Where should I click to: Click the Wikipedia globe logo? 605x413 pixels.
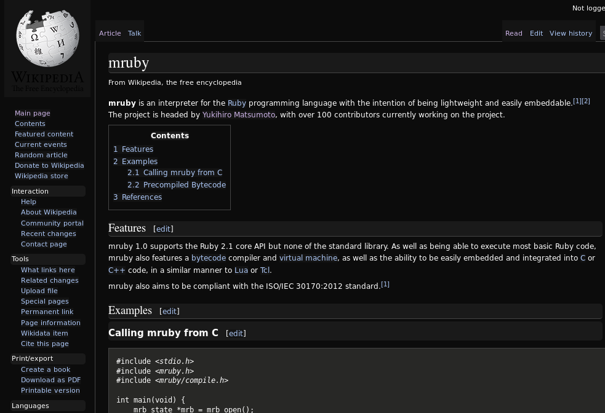pyautogui.click(x=47, y=39)
